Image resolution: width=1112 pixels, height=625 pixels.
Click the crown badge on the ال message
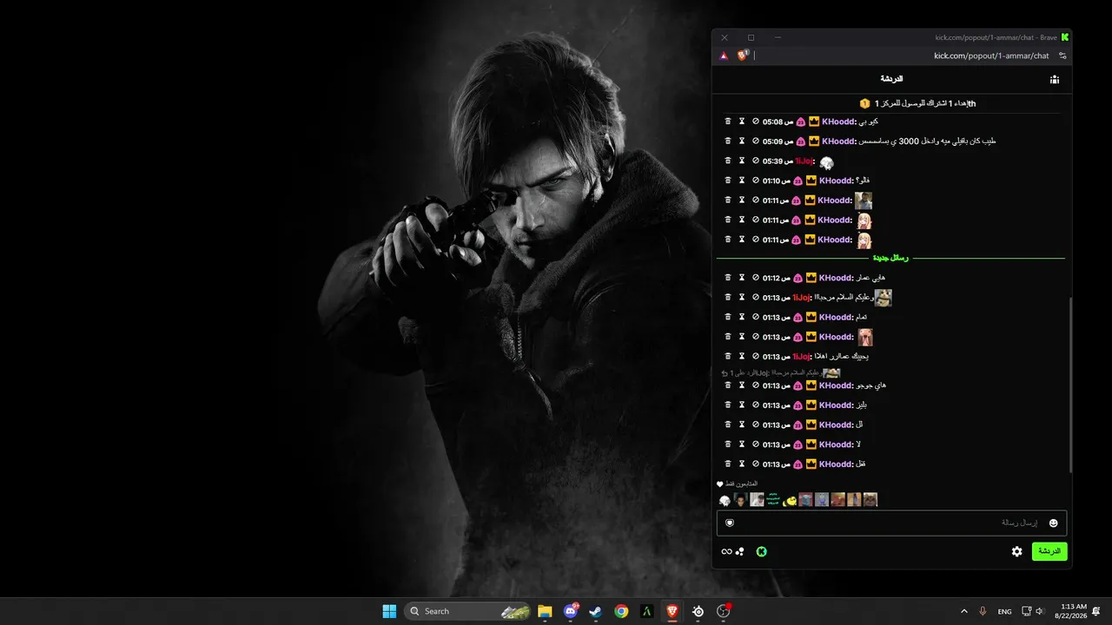[811, 425]
